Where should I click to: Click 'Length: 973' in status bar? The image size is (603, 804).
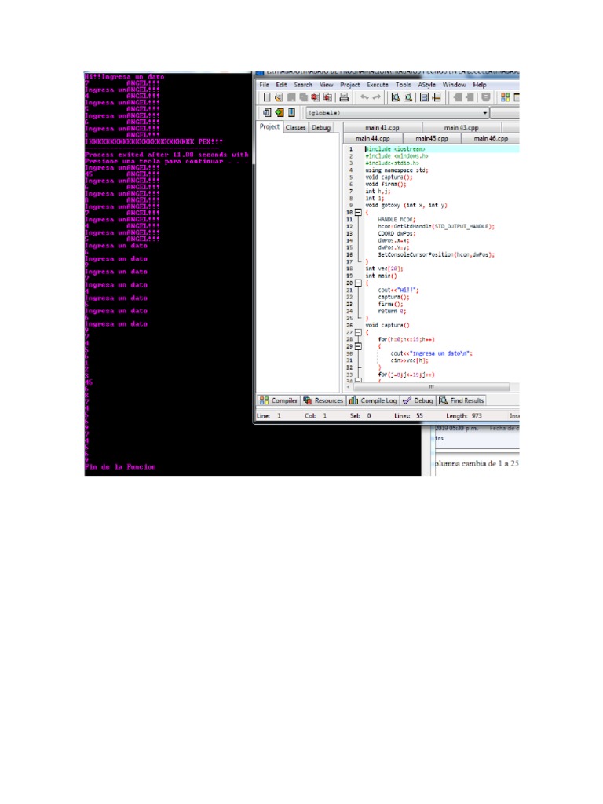click(463, 416)
